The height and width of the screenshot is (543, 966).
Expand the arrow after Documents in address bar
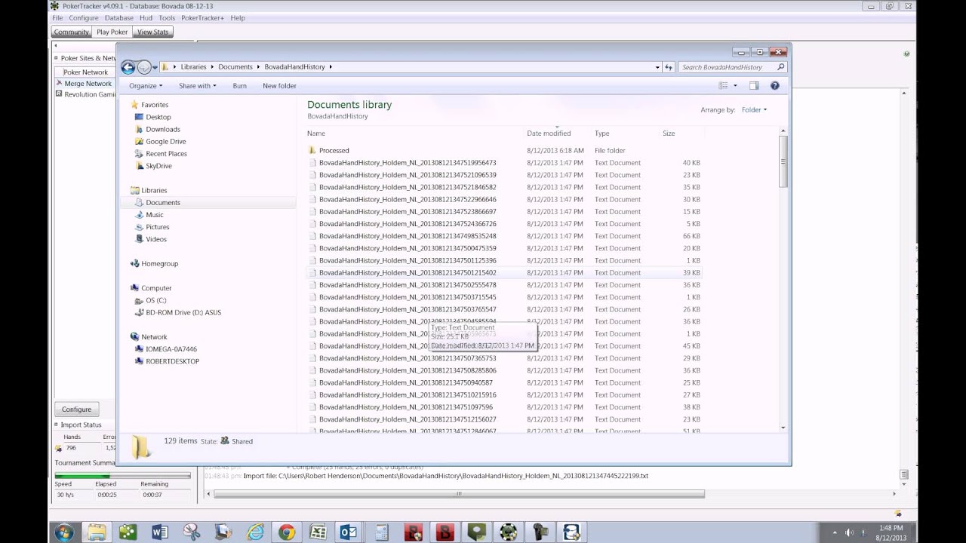[x=259, y=67]
